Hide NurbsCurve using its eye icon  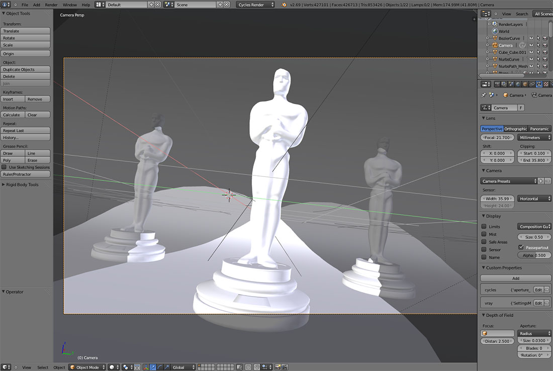pos(531,59)
